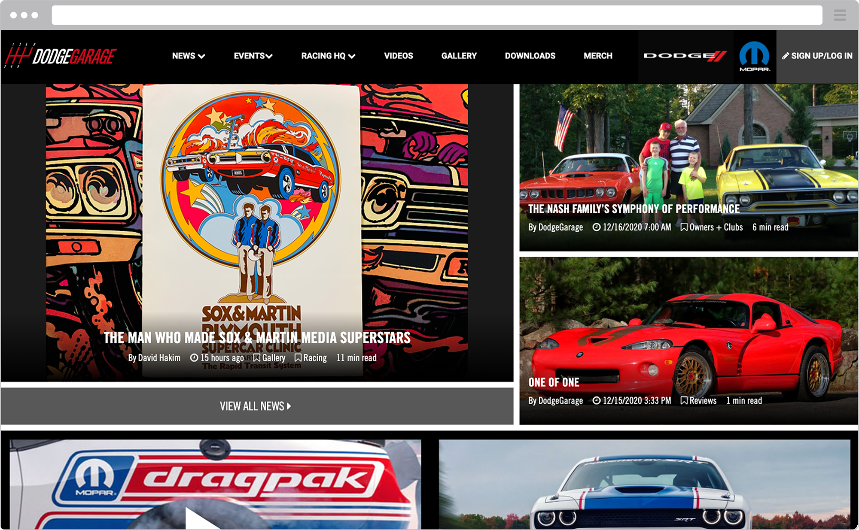The height and width of the screenshot is (530, 859).
Task: Select the Gallery tag link
Action: 274,357
